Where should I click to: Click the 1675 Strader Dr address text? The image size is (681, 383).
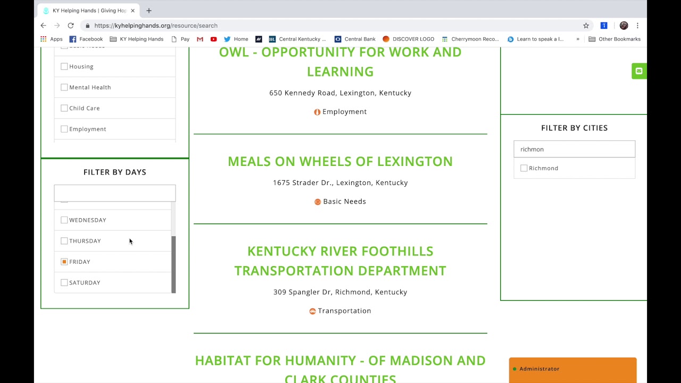(340, 182)
